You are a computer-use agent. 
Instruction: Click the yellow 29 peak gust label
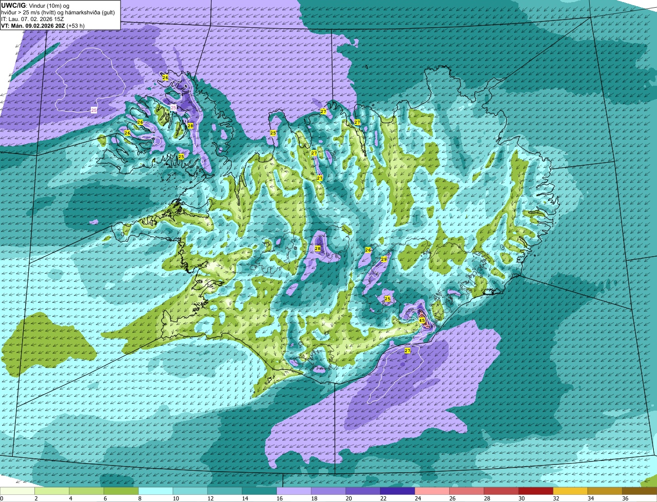(x=384, y=260)
